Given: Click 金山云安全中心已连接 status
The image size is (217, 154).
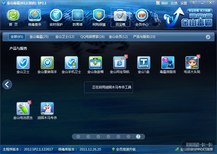Looking at the screenshot, I should pyautogui.click(x=196, y=149).
